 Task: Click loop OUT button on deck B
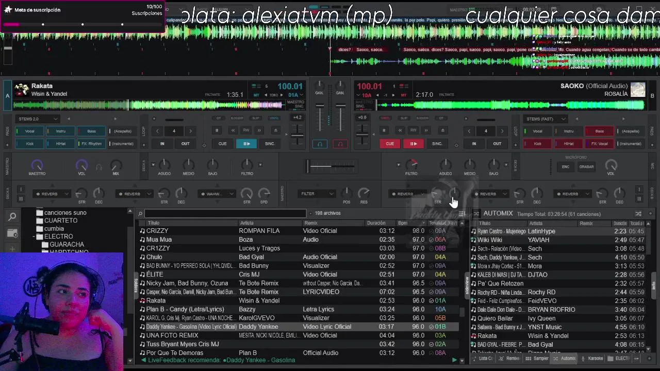tap(497, 144)
